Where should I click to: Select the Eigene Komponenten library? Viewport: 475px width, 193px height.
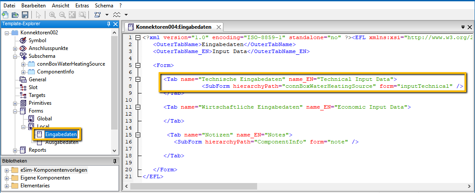click(45, 178)
